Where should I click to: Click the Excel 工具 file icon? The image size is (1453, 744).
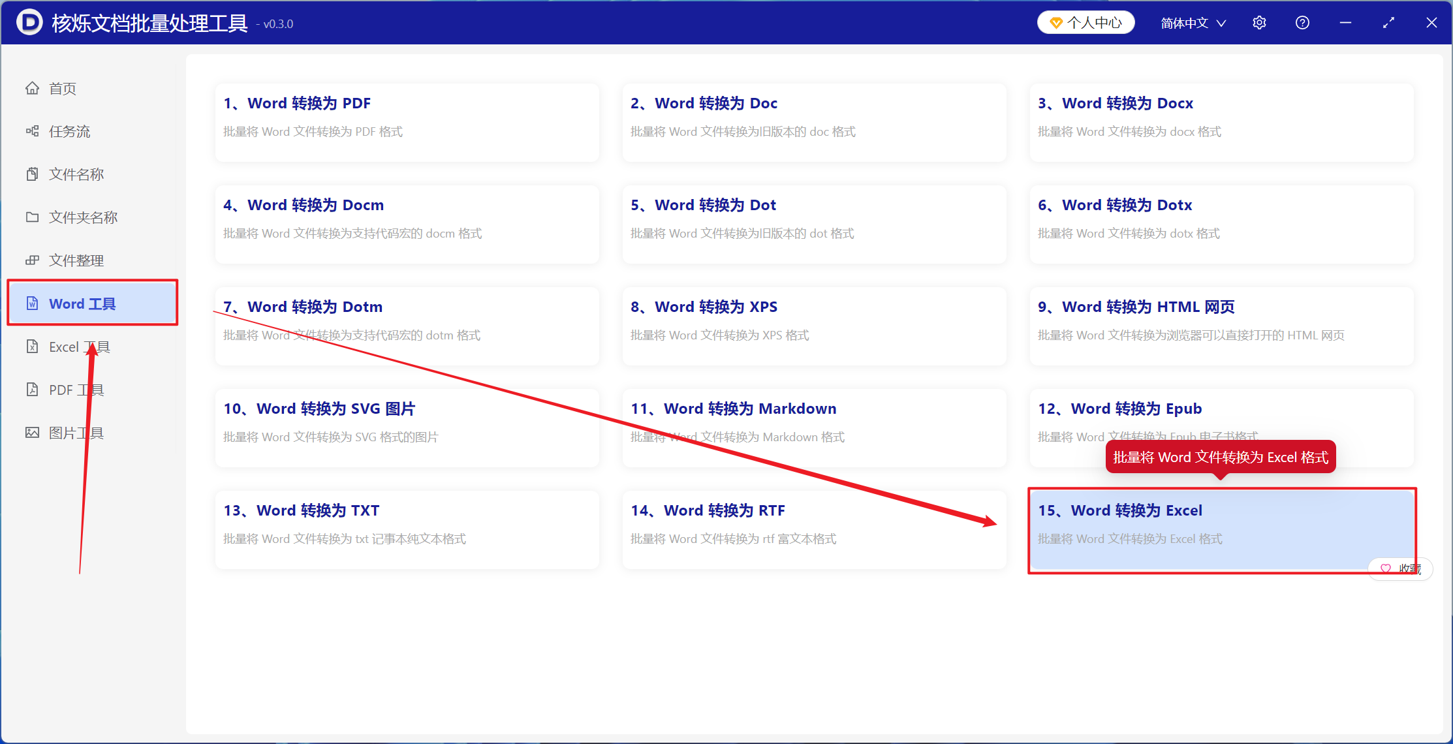click(32, 347)
